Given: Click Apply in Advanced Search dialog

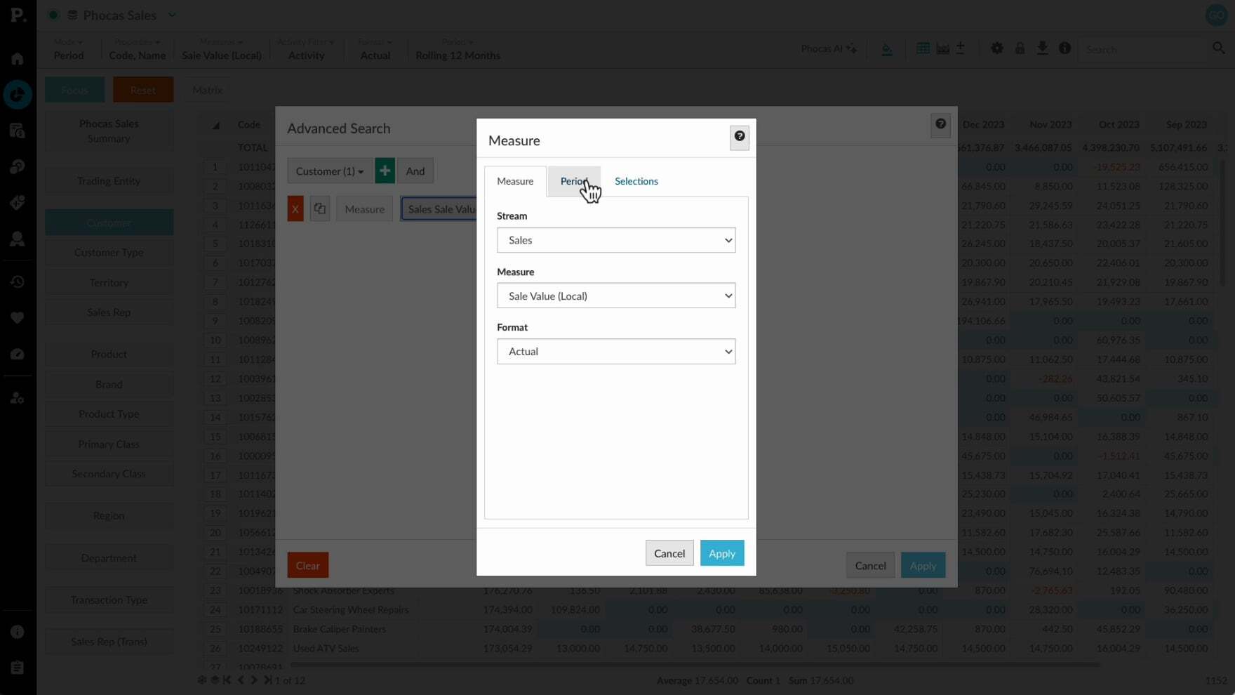Looking at the screenshot, I should [923, 565].
